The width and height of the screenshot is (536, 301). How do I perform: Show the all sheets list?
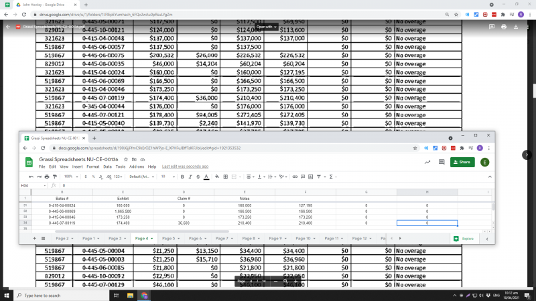tap(43, 239)
